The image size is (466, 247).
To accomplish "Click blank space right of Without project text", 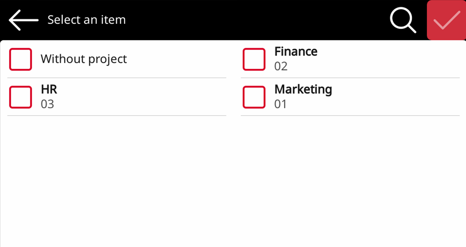I will 175,59.
